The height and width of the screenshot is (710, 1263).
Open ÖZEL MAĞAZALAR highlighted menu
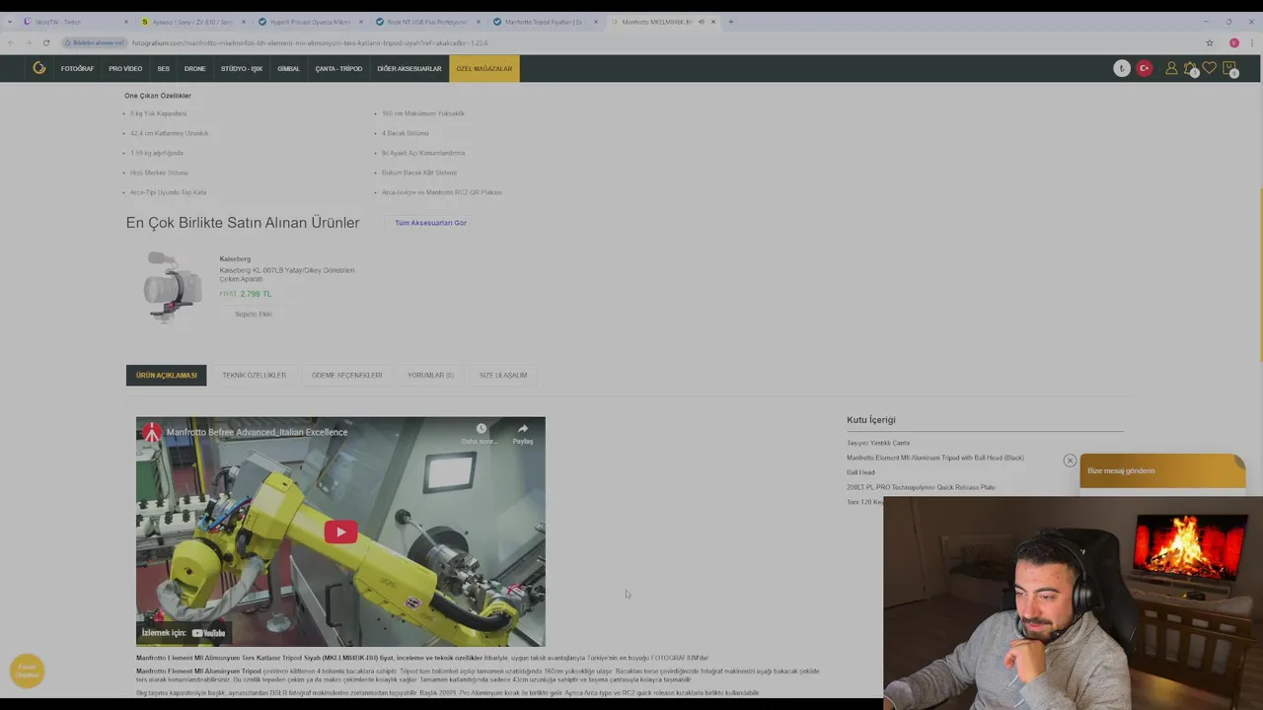483,69
